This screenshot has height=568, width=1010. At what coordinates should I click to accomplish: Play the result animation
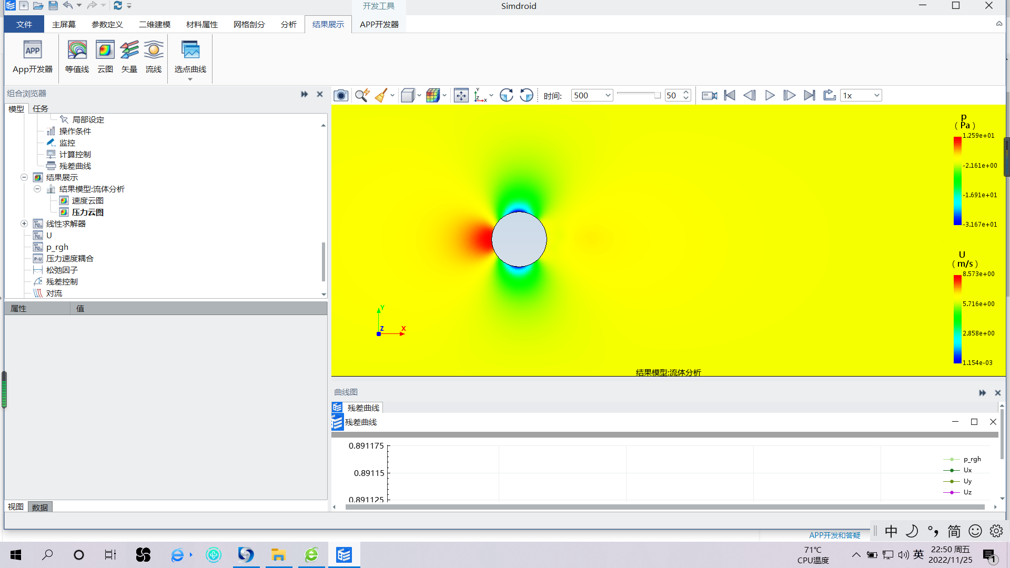tap(770, 95)
